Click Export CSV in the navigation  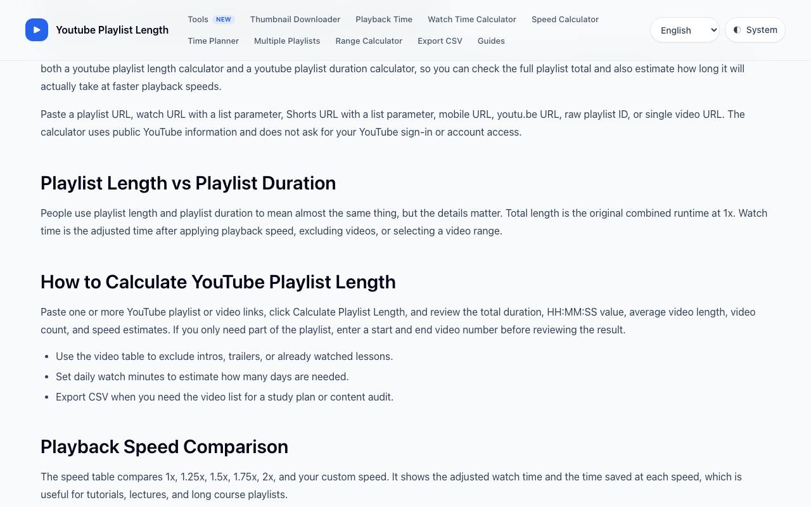coord(440,41)
